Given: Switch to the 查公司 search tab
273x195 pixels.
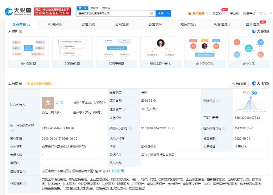Looking at the screenshot, I should pos(83,8).
